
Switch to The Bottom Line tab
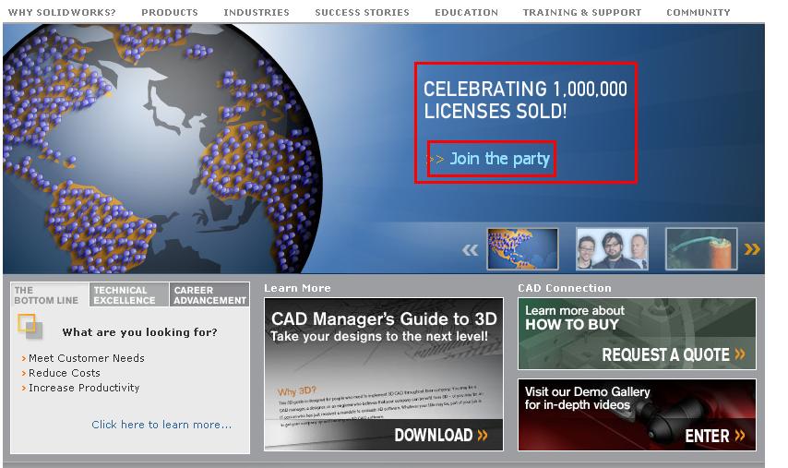pos(49,295)
